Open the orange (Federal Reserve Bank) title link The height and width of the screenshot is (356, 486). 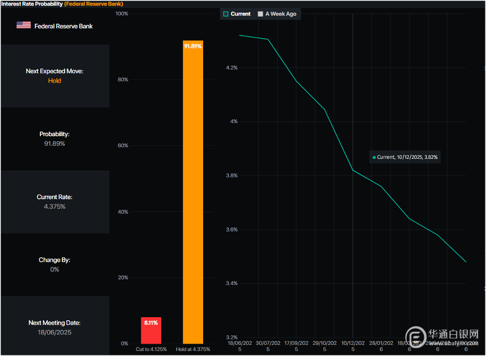pyautogui.click(x=93, y=4)
